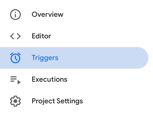The width and height of the screenshot is (153, 119).
Task: Click the highlighted blue Triggers pill background
Action: coord(74,58)
